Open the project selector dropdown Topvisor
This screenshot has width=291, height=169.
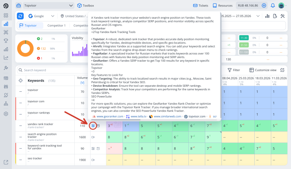48,5
